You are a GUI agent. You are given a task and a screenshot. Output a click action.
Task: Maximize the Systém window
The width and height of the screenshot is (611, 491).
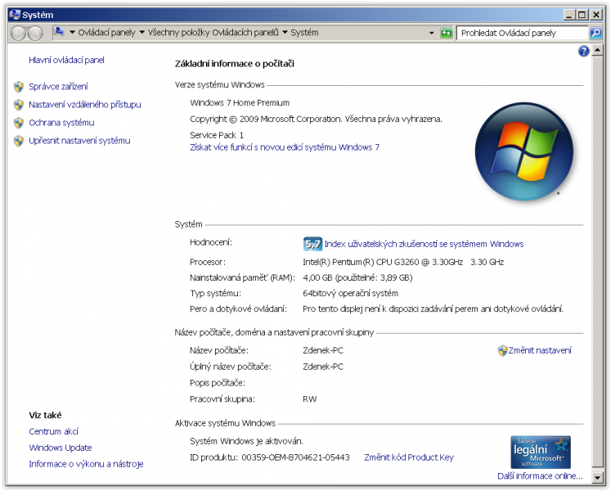(x=582, y=15)
